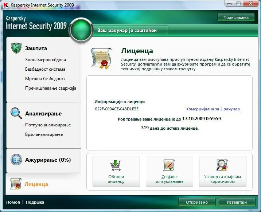Click the 319 дана до истека text
Screen dimensions: 261x212
pyautogui.click(x=170, y=128)
